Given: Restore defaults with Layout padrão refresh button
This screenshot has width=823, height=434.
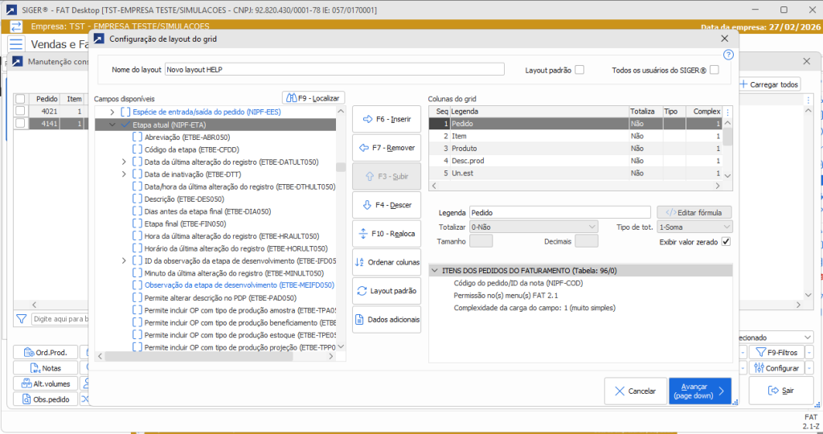Looking at the screenshot, I should point(386,291).
